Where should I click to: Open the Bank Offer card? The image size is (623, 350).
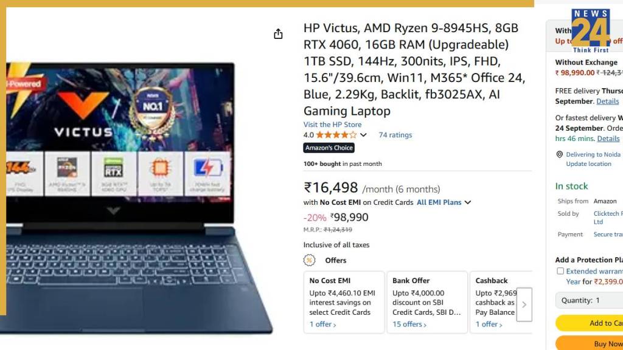(x=427, y=303)
